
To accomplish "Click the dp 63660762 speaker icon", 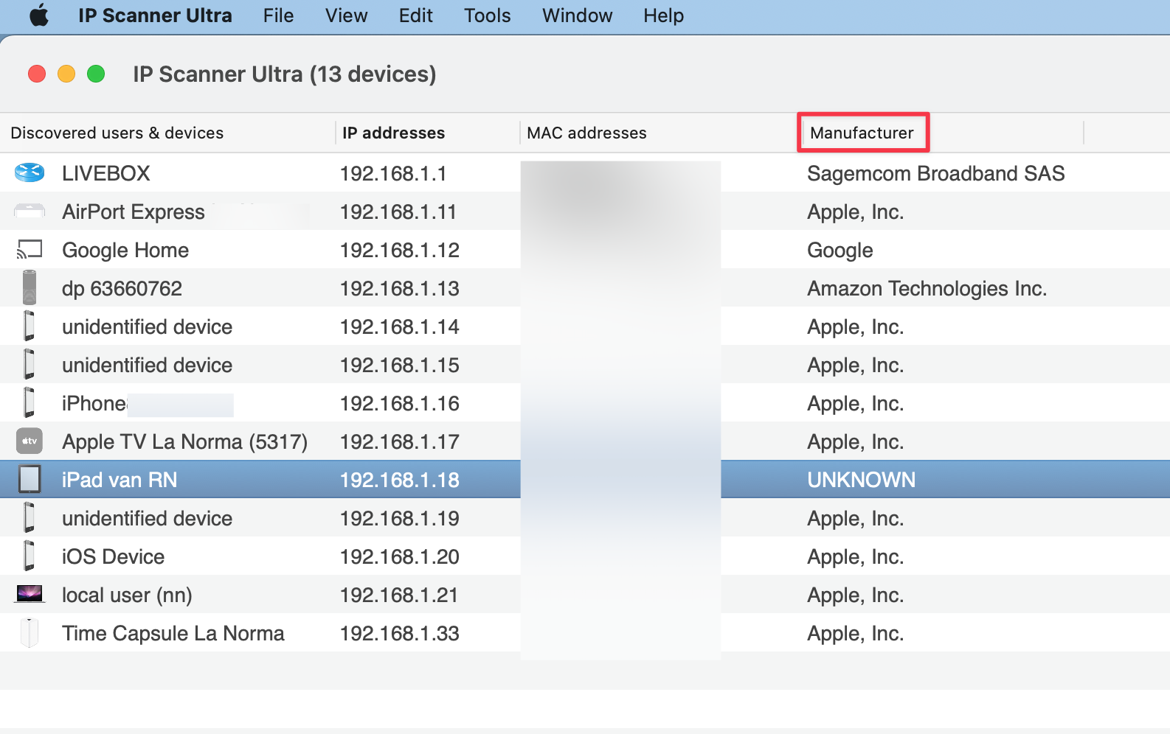I will point(30,288).
